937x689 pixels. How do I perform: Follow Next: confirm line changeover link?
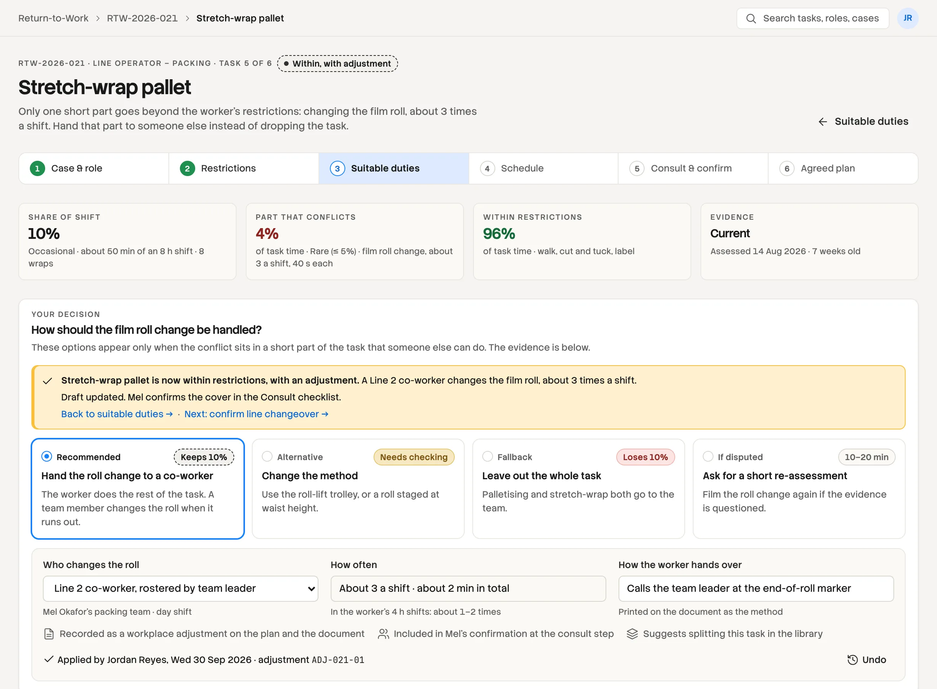pyautogui.click(x=256, y=414)
